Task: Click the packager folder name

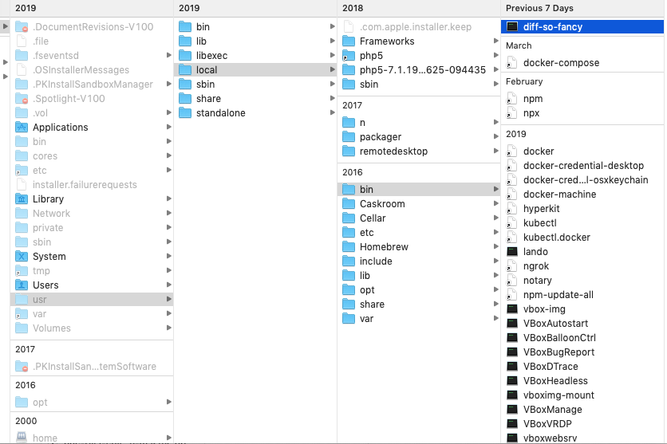Action: (381, 137)
